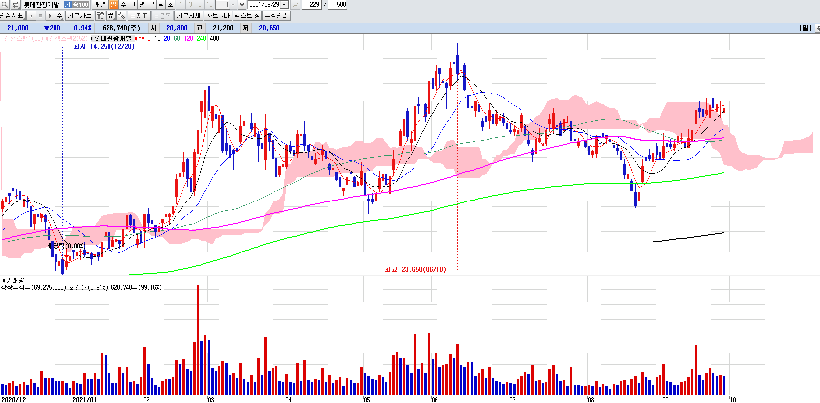This screenshot has height=403, width=820.
Task: Open the 차트툴바 chart toolbar
Action: click(x=218, y=16)
